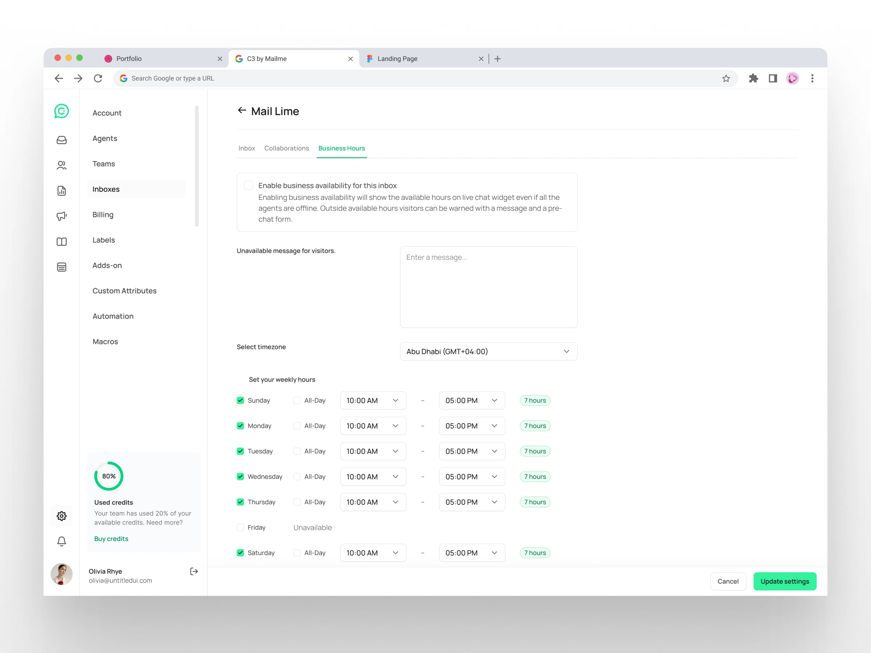Image resolution: width=871 pixels, height=653 pixels.
Task: Open the knowledge base book icon
Action: [x=62, y=241]
